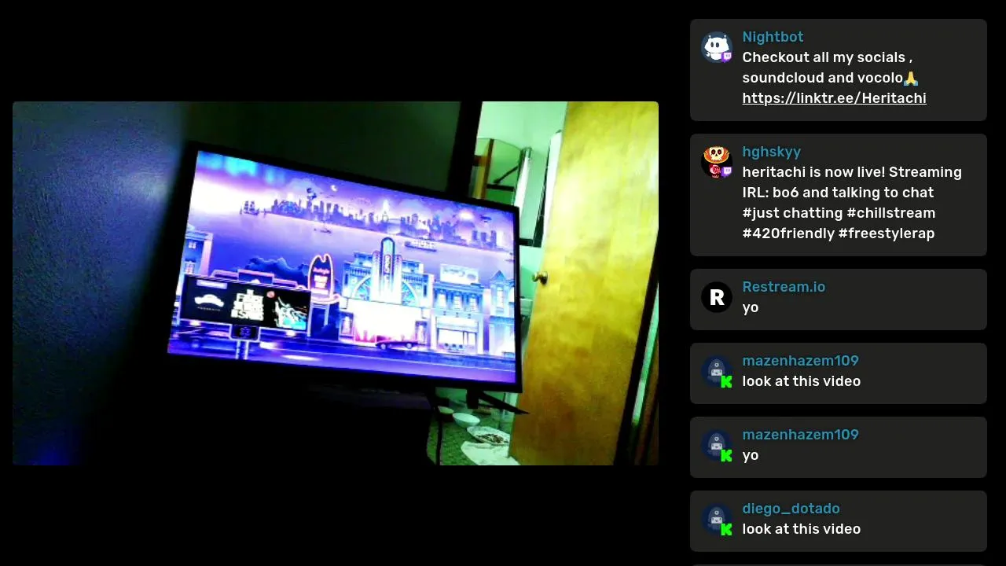1006x566 pixels.
Task: Click mazenhazem109's 'look at this video' text
Action: coord(801,381)
